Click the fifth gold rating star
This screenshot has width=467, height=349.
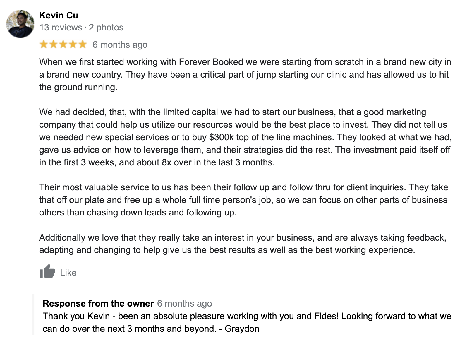83,45
